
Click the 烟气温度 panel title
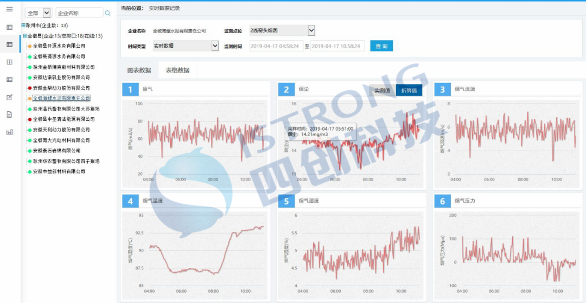click(153, 201)
